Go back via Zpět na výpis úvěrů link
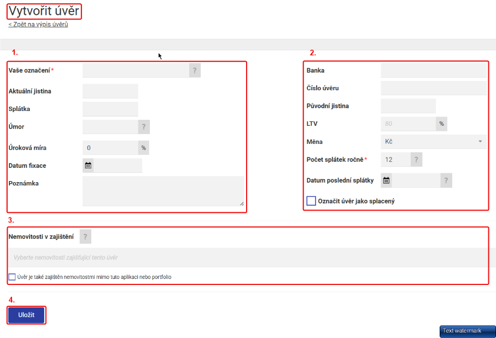The width and height of the screenshot is (496, 338). [38, 24]
